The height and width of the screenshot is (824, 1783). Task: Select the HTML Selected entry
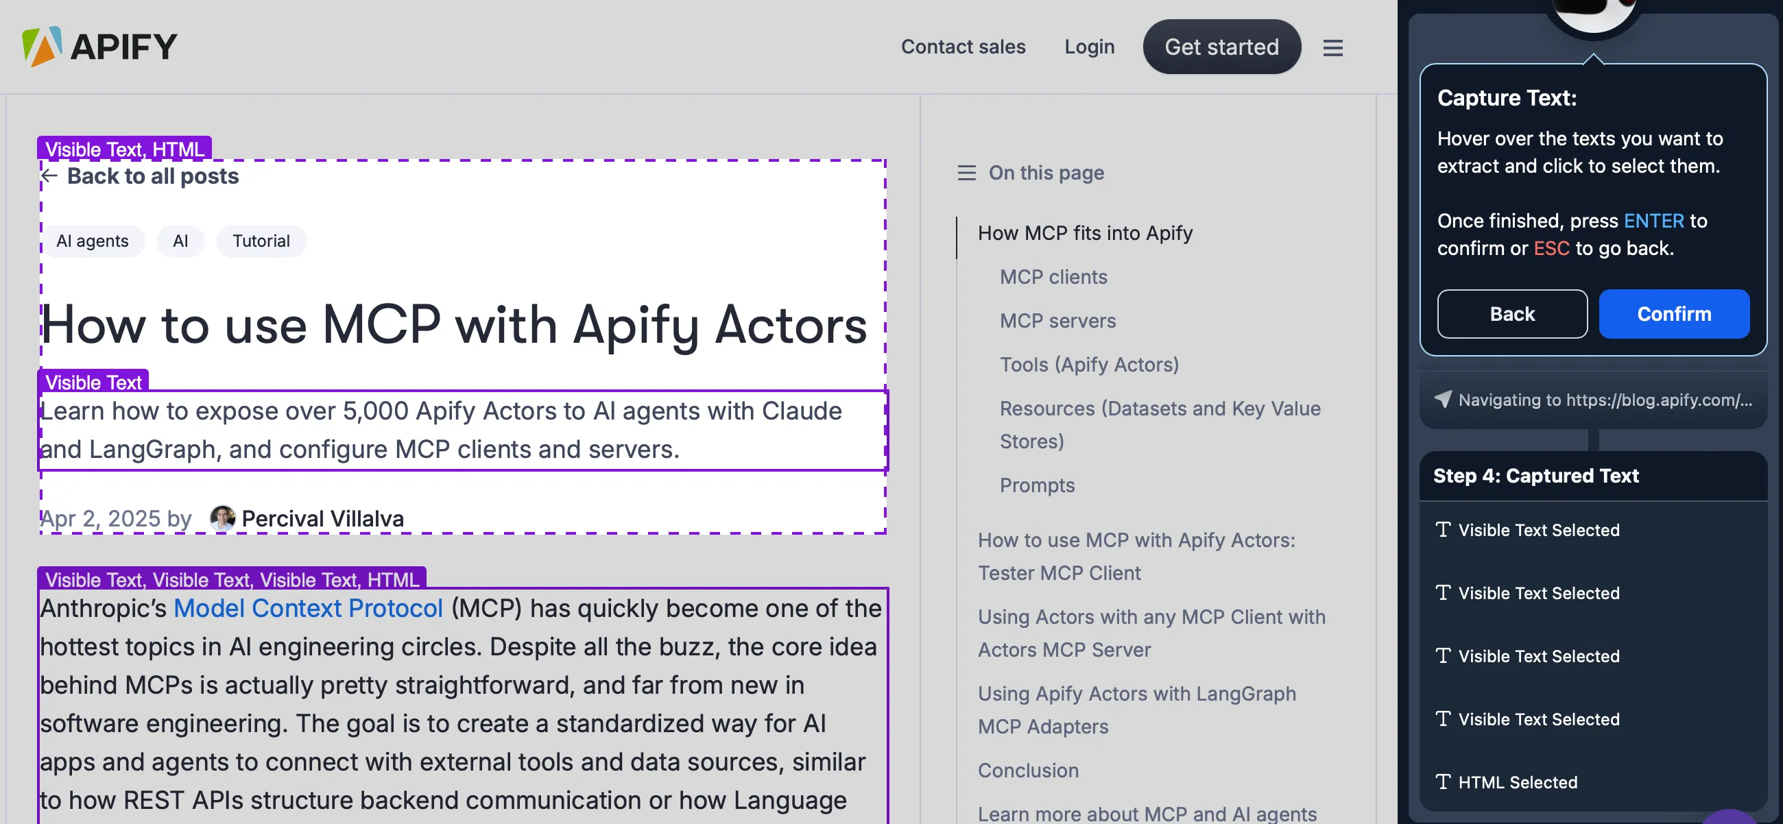click(x=1593, y=781)
